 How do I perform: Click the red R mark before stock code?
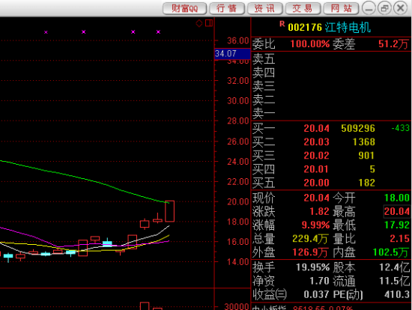(282, 24)
